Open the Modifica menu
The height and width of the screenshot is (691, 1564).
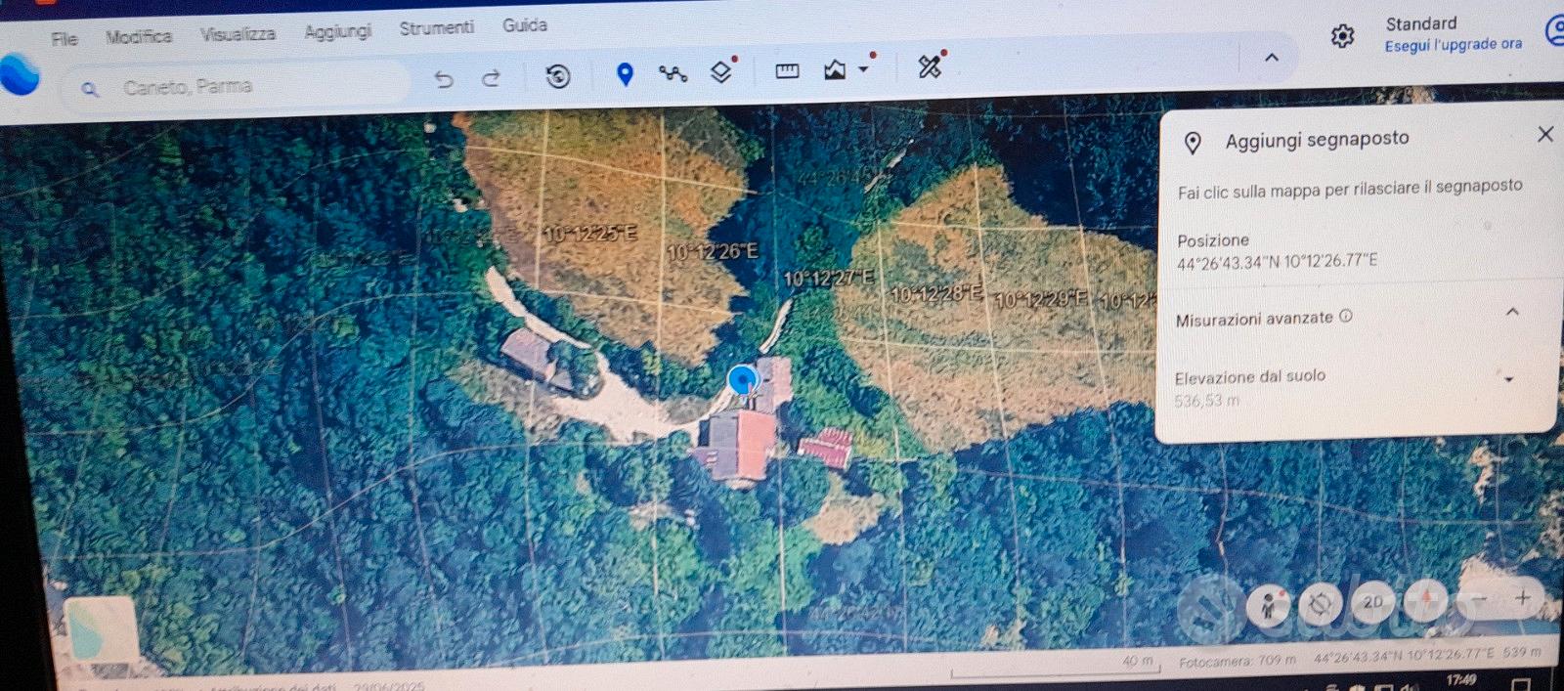pos(139,37)
